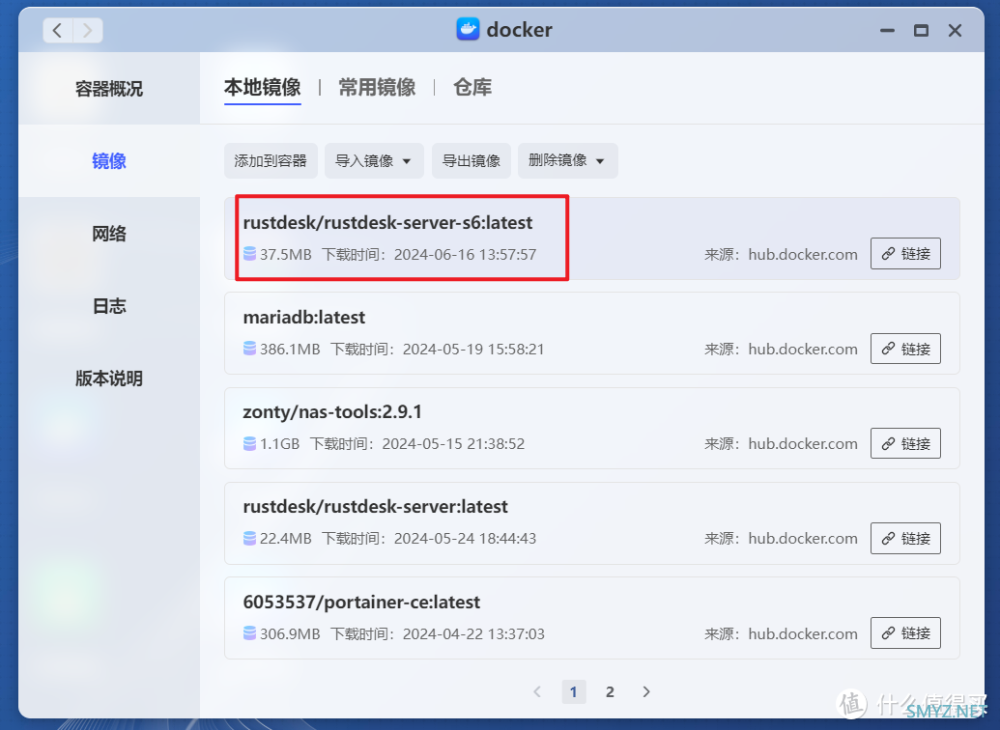Select 镜像 in the sidebar
This screenshot has width=1000, height=730.
click(109, 160)
